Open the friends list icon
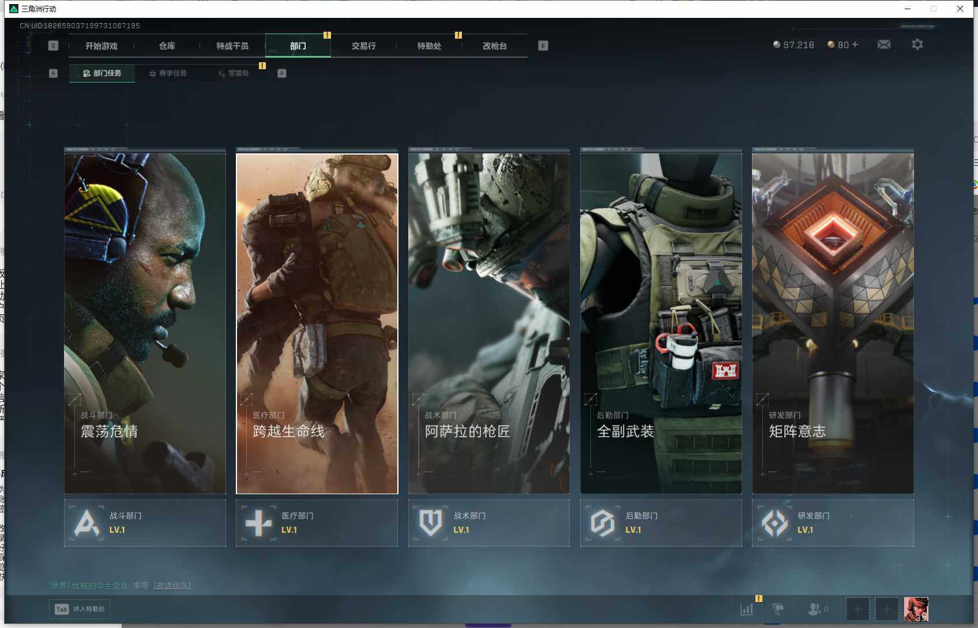The width and height of the screenshot is (978, 628). point(815,609)
